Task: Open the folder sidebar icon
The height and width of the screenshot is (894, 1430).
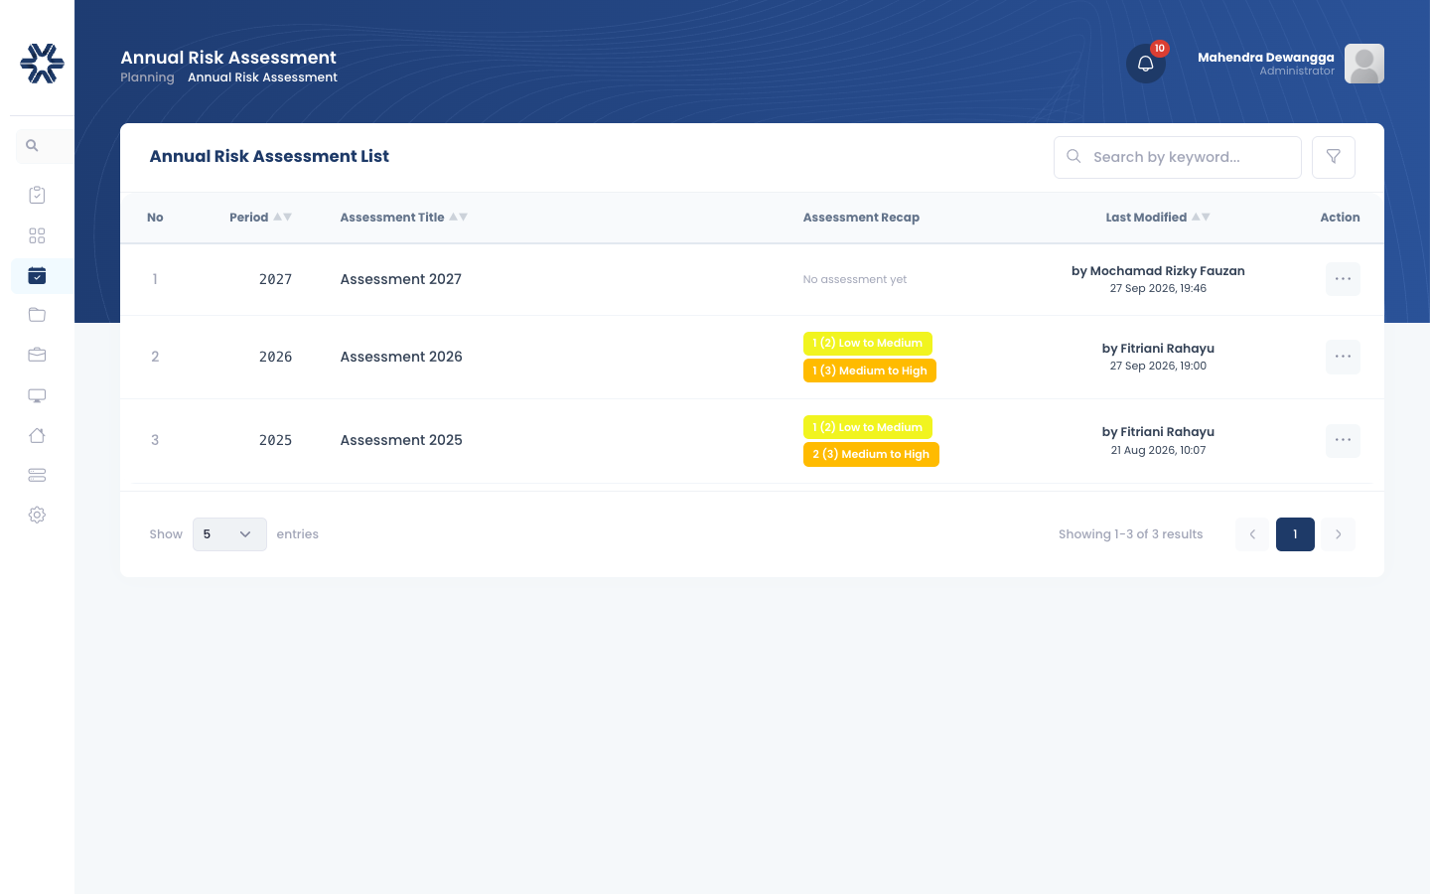Action: 37,315
